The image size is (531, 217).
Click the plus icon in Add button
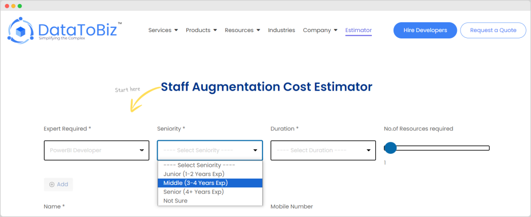point(52,184)
